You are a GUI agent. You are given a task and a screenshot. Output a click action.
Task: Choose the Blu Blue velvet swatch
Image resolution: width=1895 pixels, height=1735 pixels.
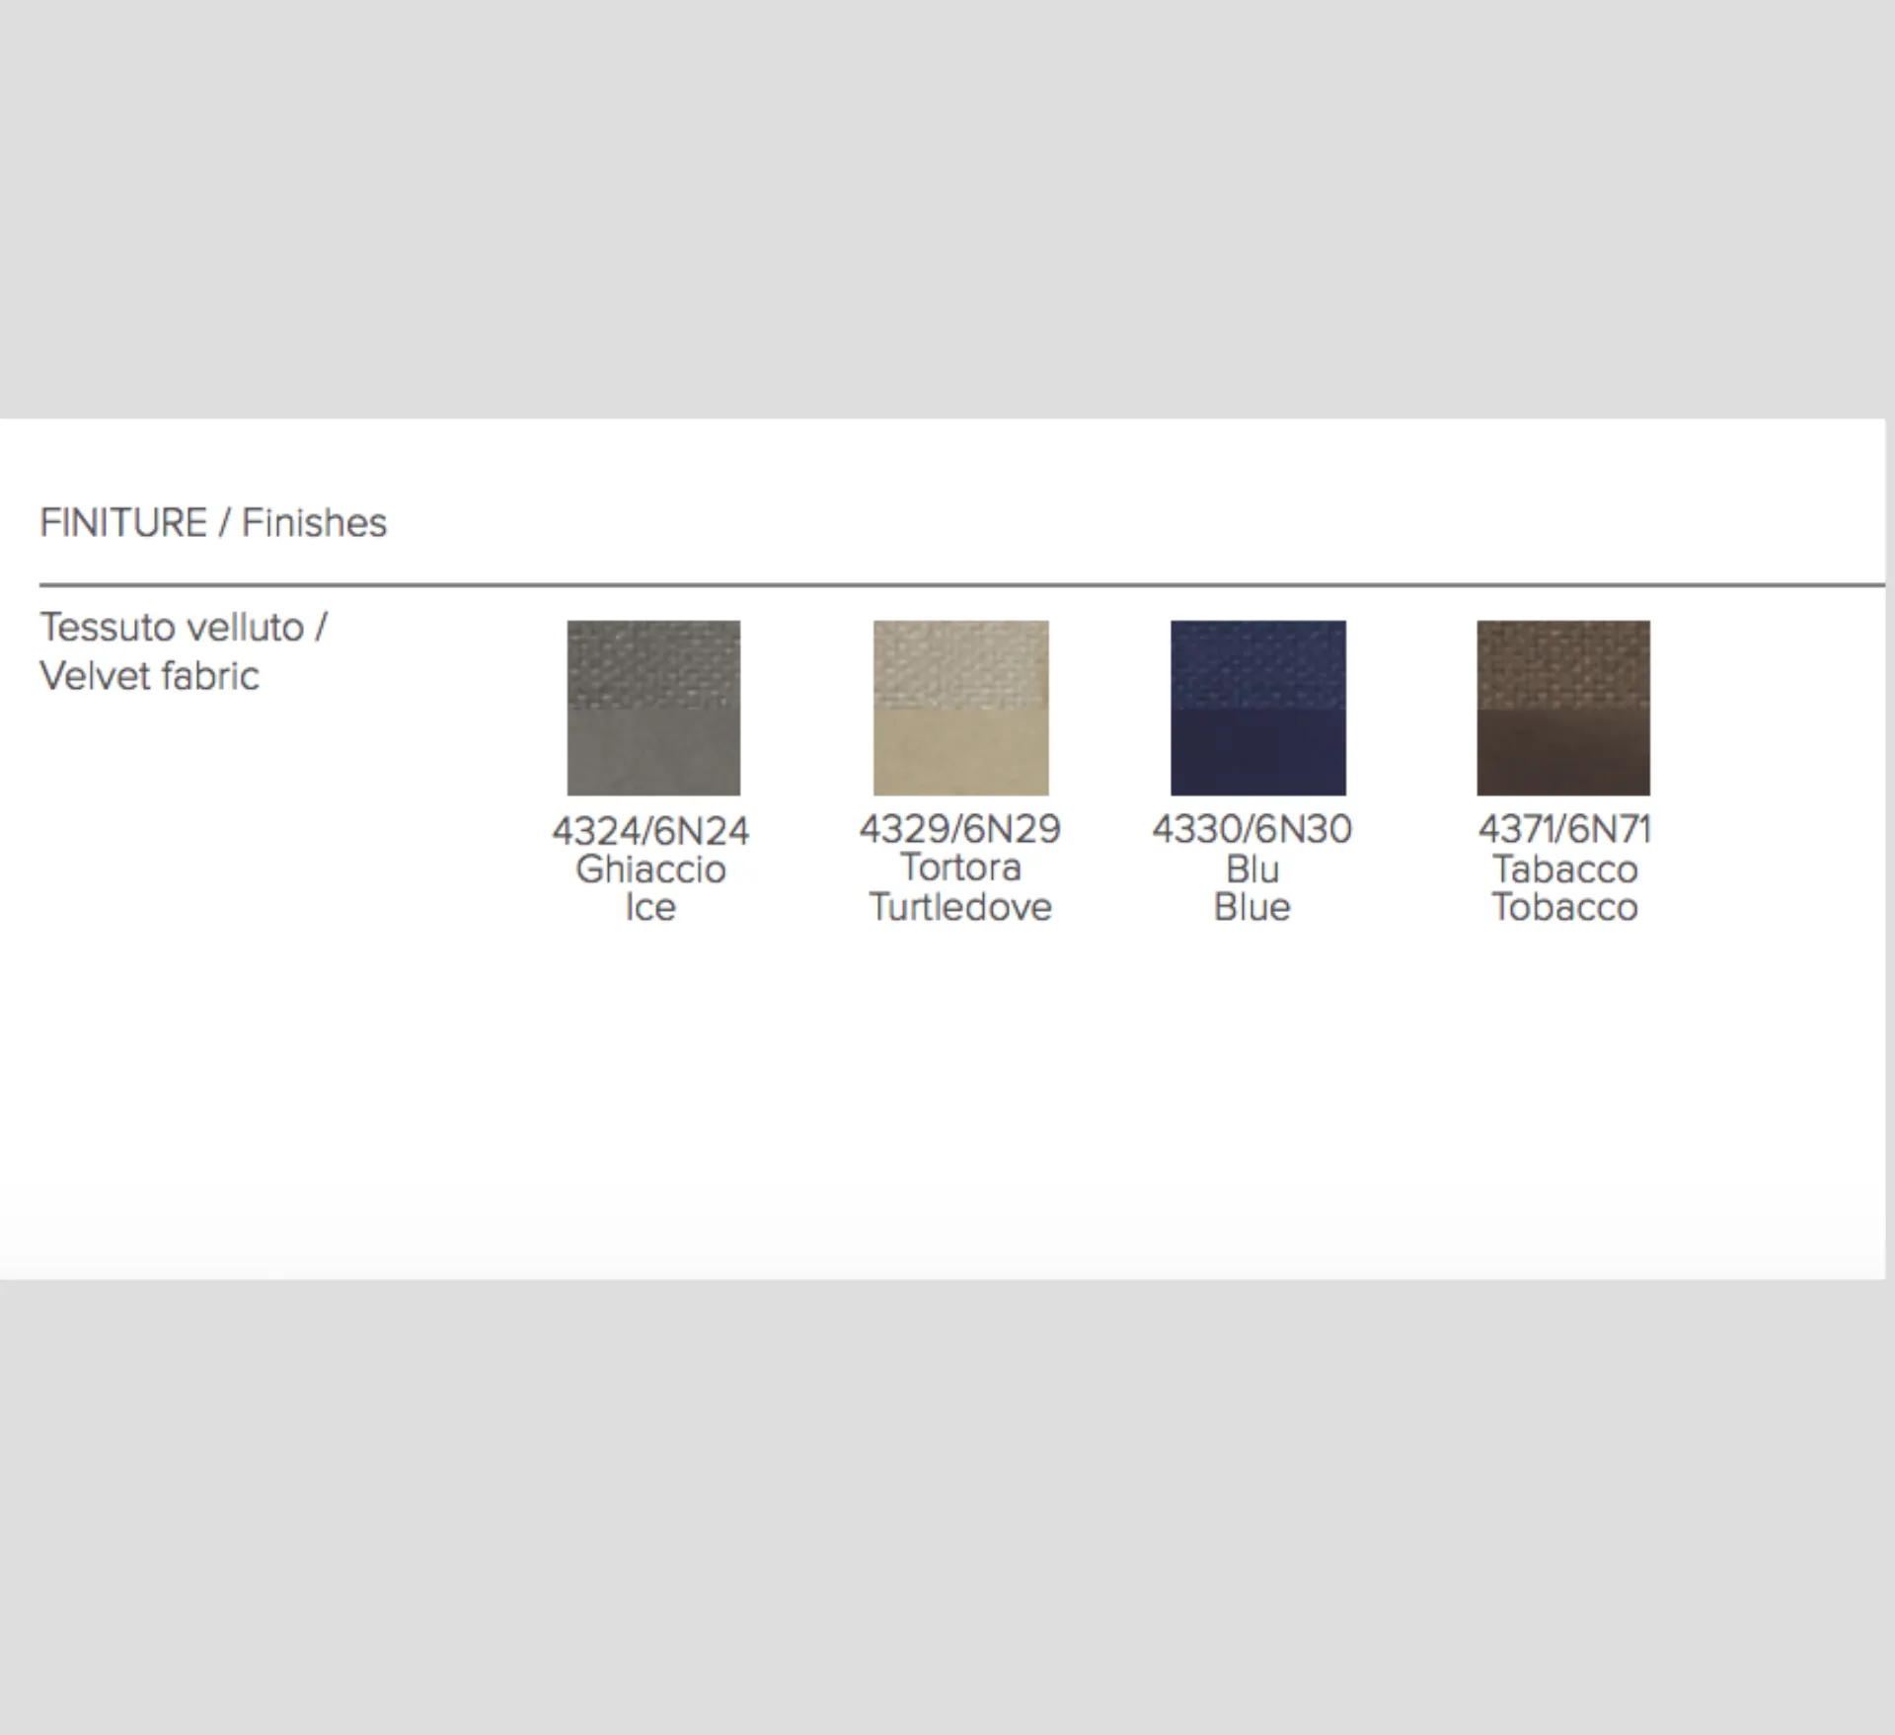pos(1258,708)
